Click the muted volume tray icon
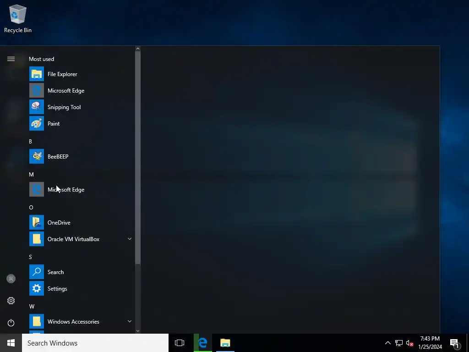The height and width of the screenshot is (352, 469). [x=410, y=343]
